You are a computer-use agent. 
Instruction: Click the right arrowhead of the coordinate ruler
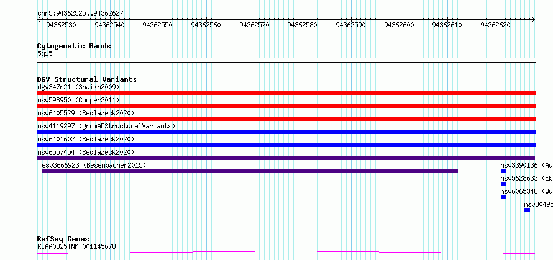coord(534,20)
